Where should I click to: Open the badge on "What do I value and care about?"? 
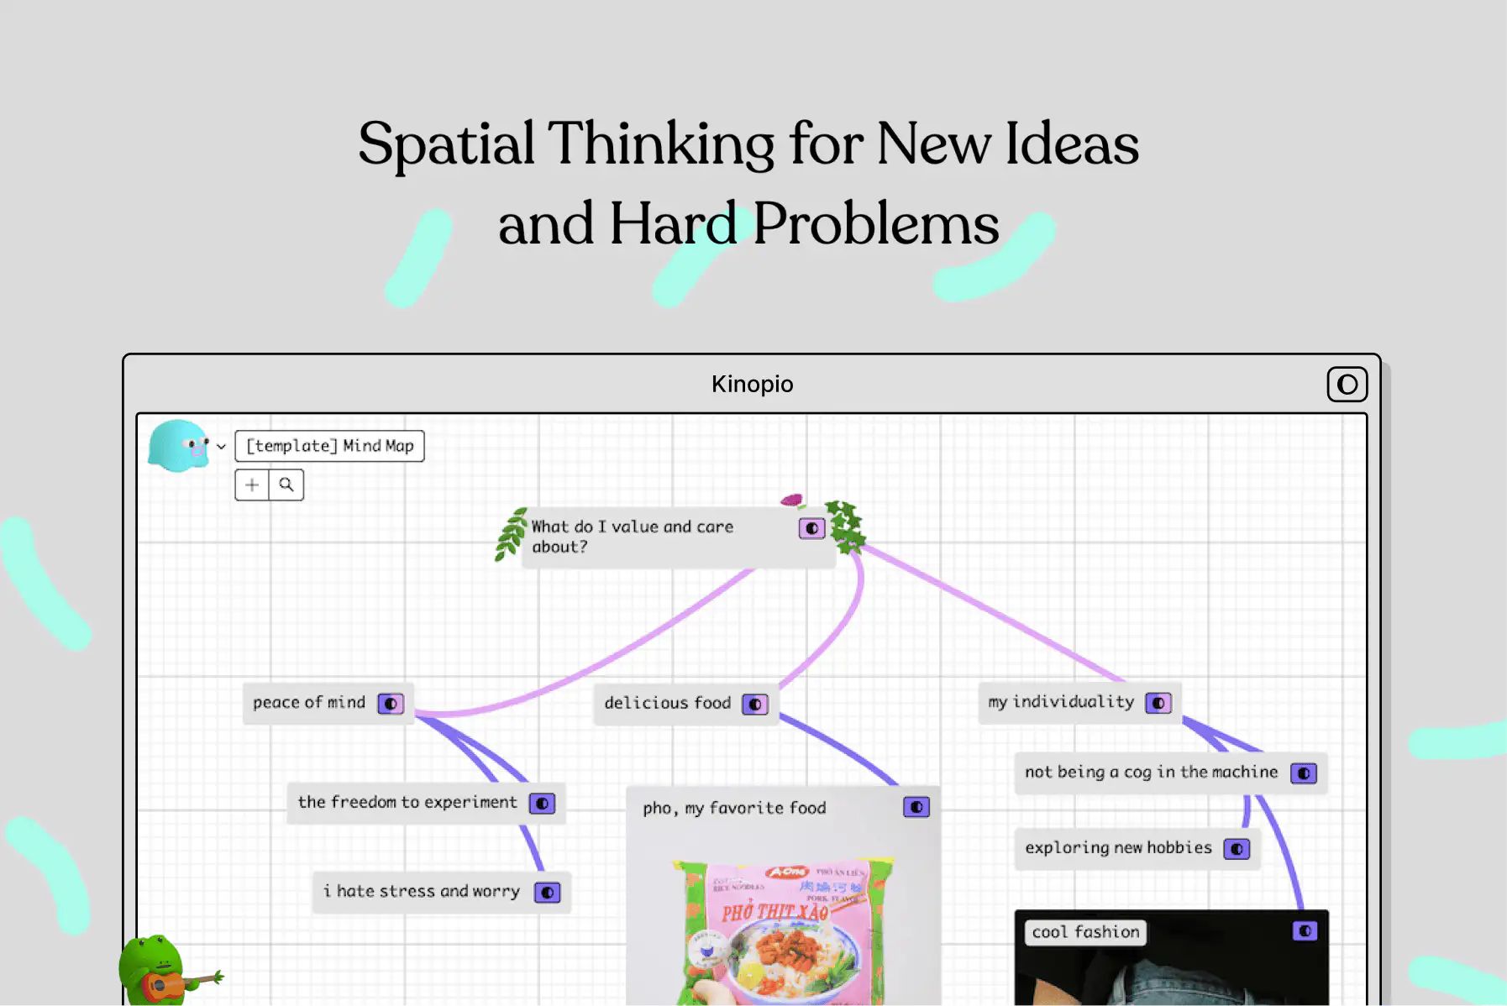[x=811, y=528]
